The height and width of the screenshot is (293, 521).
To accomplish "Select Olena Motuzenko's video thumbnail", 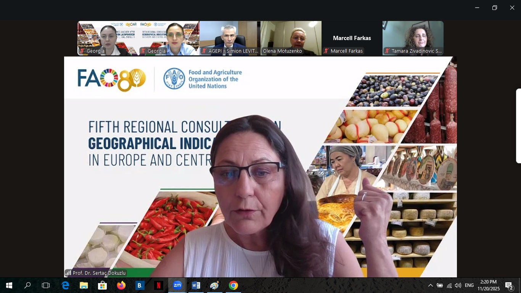I will [291, 38].
